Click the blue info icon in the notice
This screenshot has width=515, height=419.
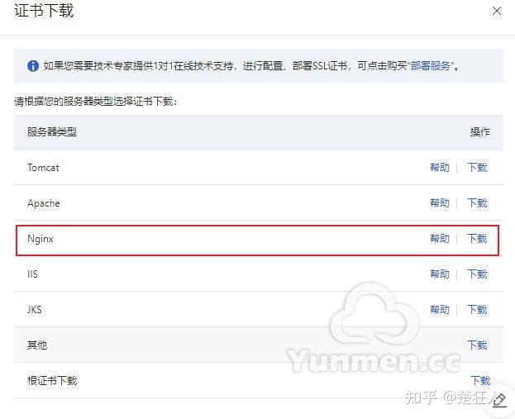pyautogui.click(x=33, y=65)
